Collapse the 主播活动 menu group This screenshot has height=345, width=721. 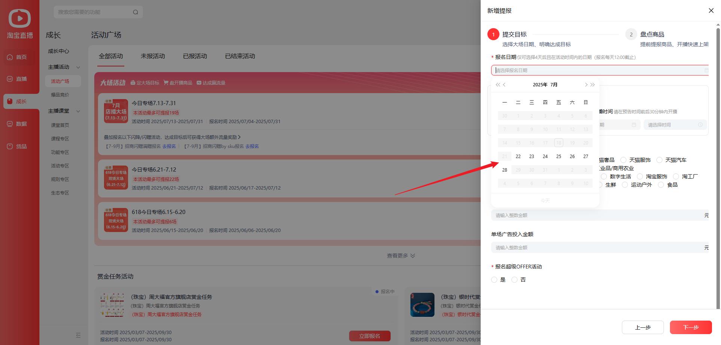78,67
